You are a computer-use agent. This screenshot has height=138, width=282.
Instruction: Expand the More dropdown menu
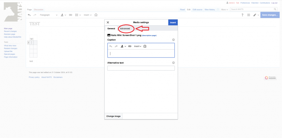225,9
